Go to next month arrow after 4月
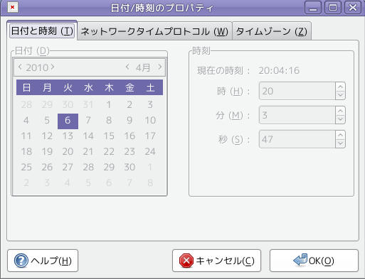The image size is (365, 279). pyautogui.click(x=160, y=67)
